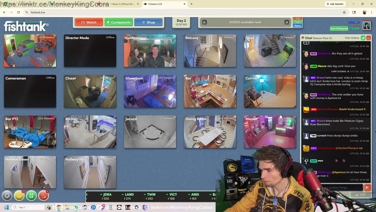Open the Foyer camera feed
The height and width of the screenshot is (212, 376).
270,51
